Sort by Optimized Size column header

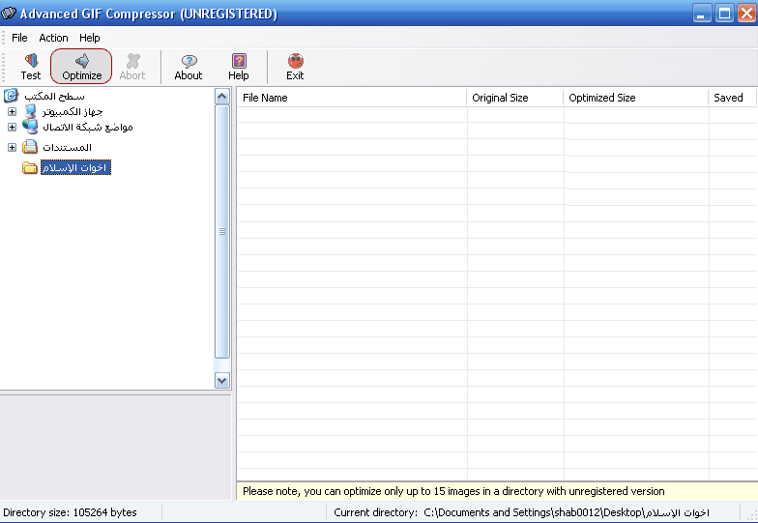[635, 98]
